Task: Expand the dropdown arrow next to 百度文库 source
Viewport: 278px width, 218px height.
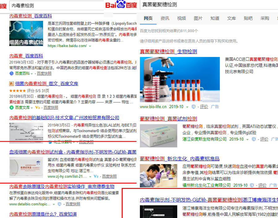Action: pyautogui.click(x=32, y=108)
